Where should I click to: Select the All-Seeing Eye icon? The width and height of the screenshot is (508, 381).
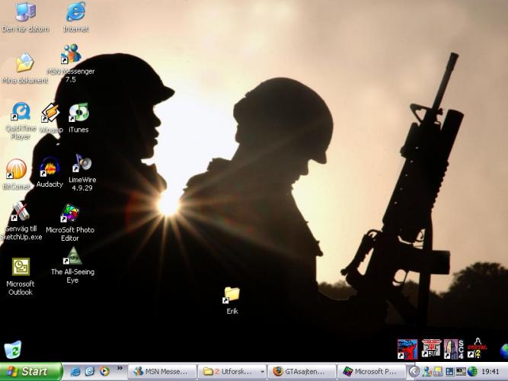[72, 256]
